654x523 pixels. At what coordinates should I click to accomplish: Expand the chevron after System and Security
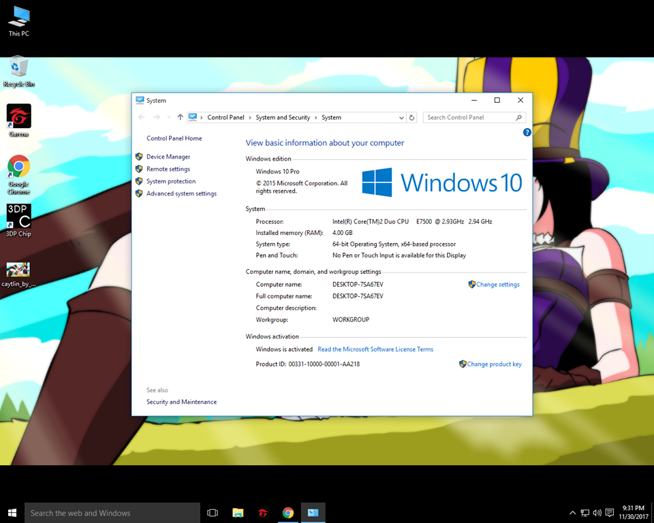point(315,118)
